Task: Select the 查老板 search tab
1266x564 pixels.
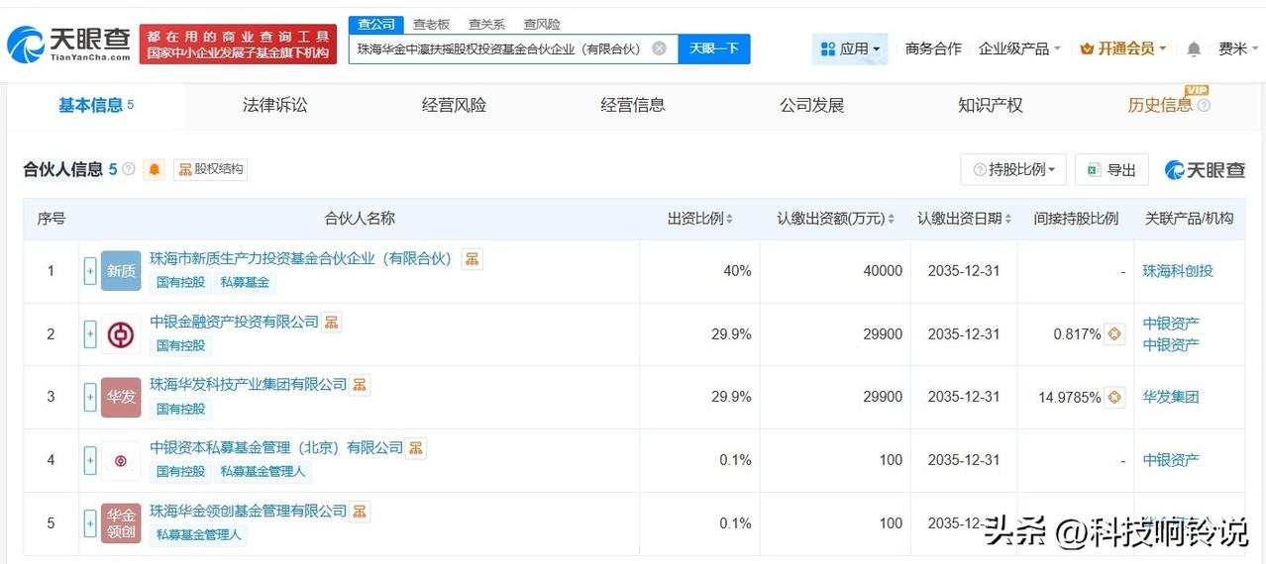Action: coord(431,24)
